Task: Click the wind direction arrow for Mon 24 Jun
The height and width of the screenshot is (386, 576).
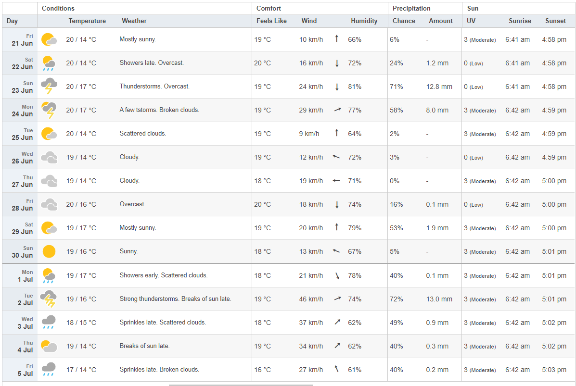Action: (337, 110)
